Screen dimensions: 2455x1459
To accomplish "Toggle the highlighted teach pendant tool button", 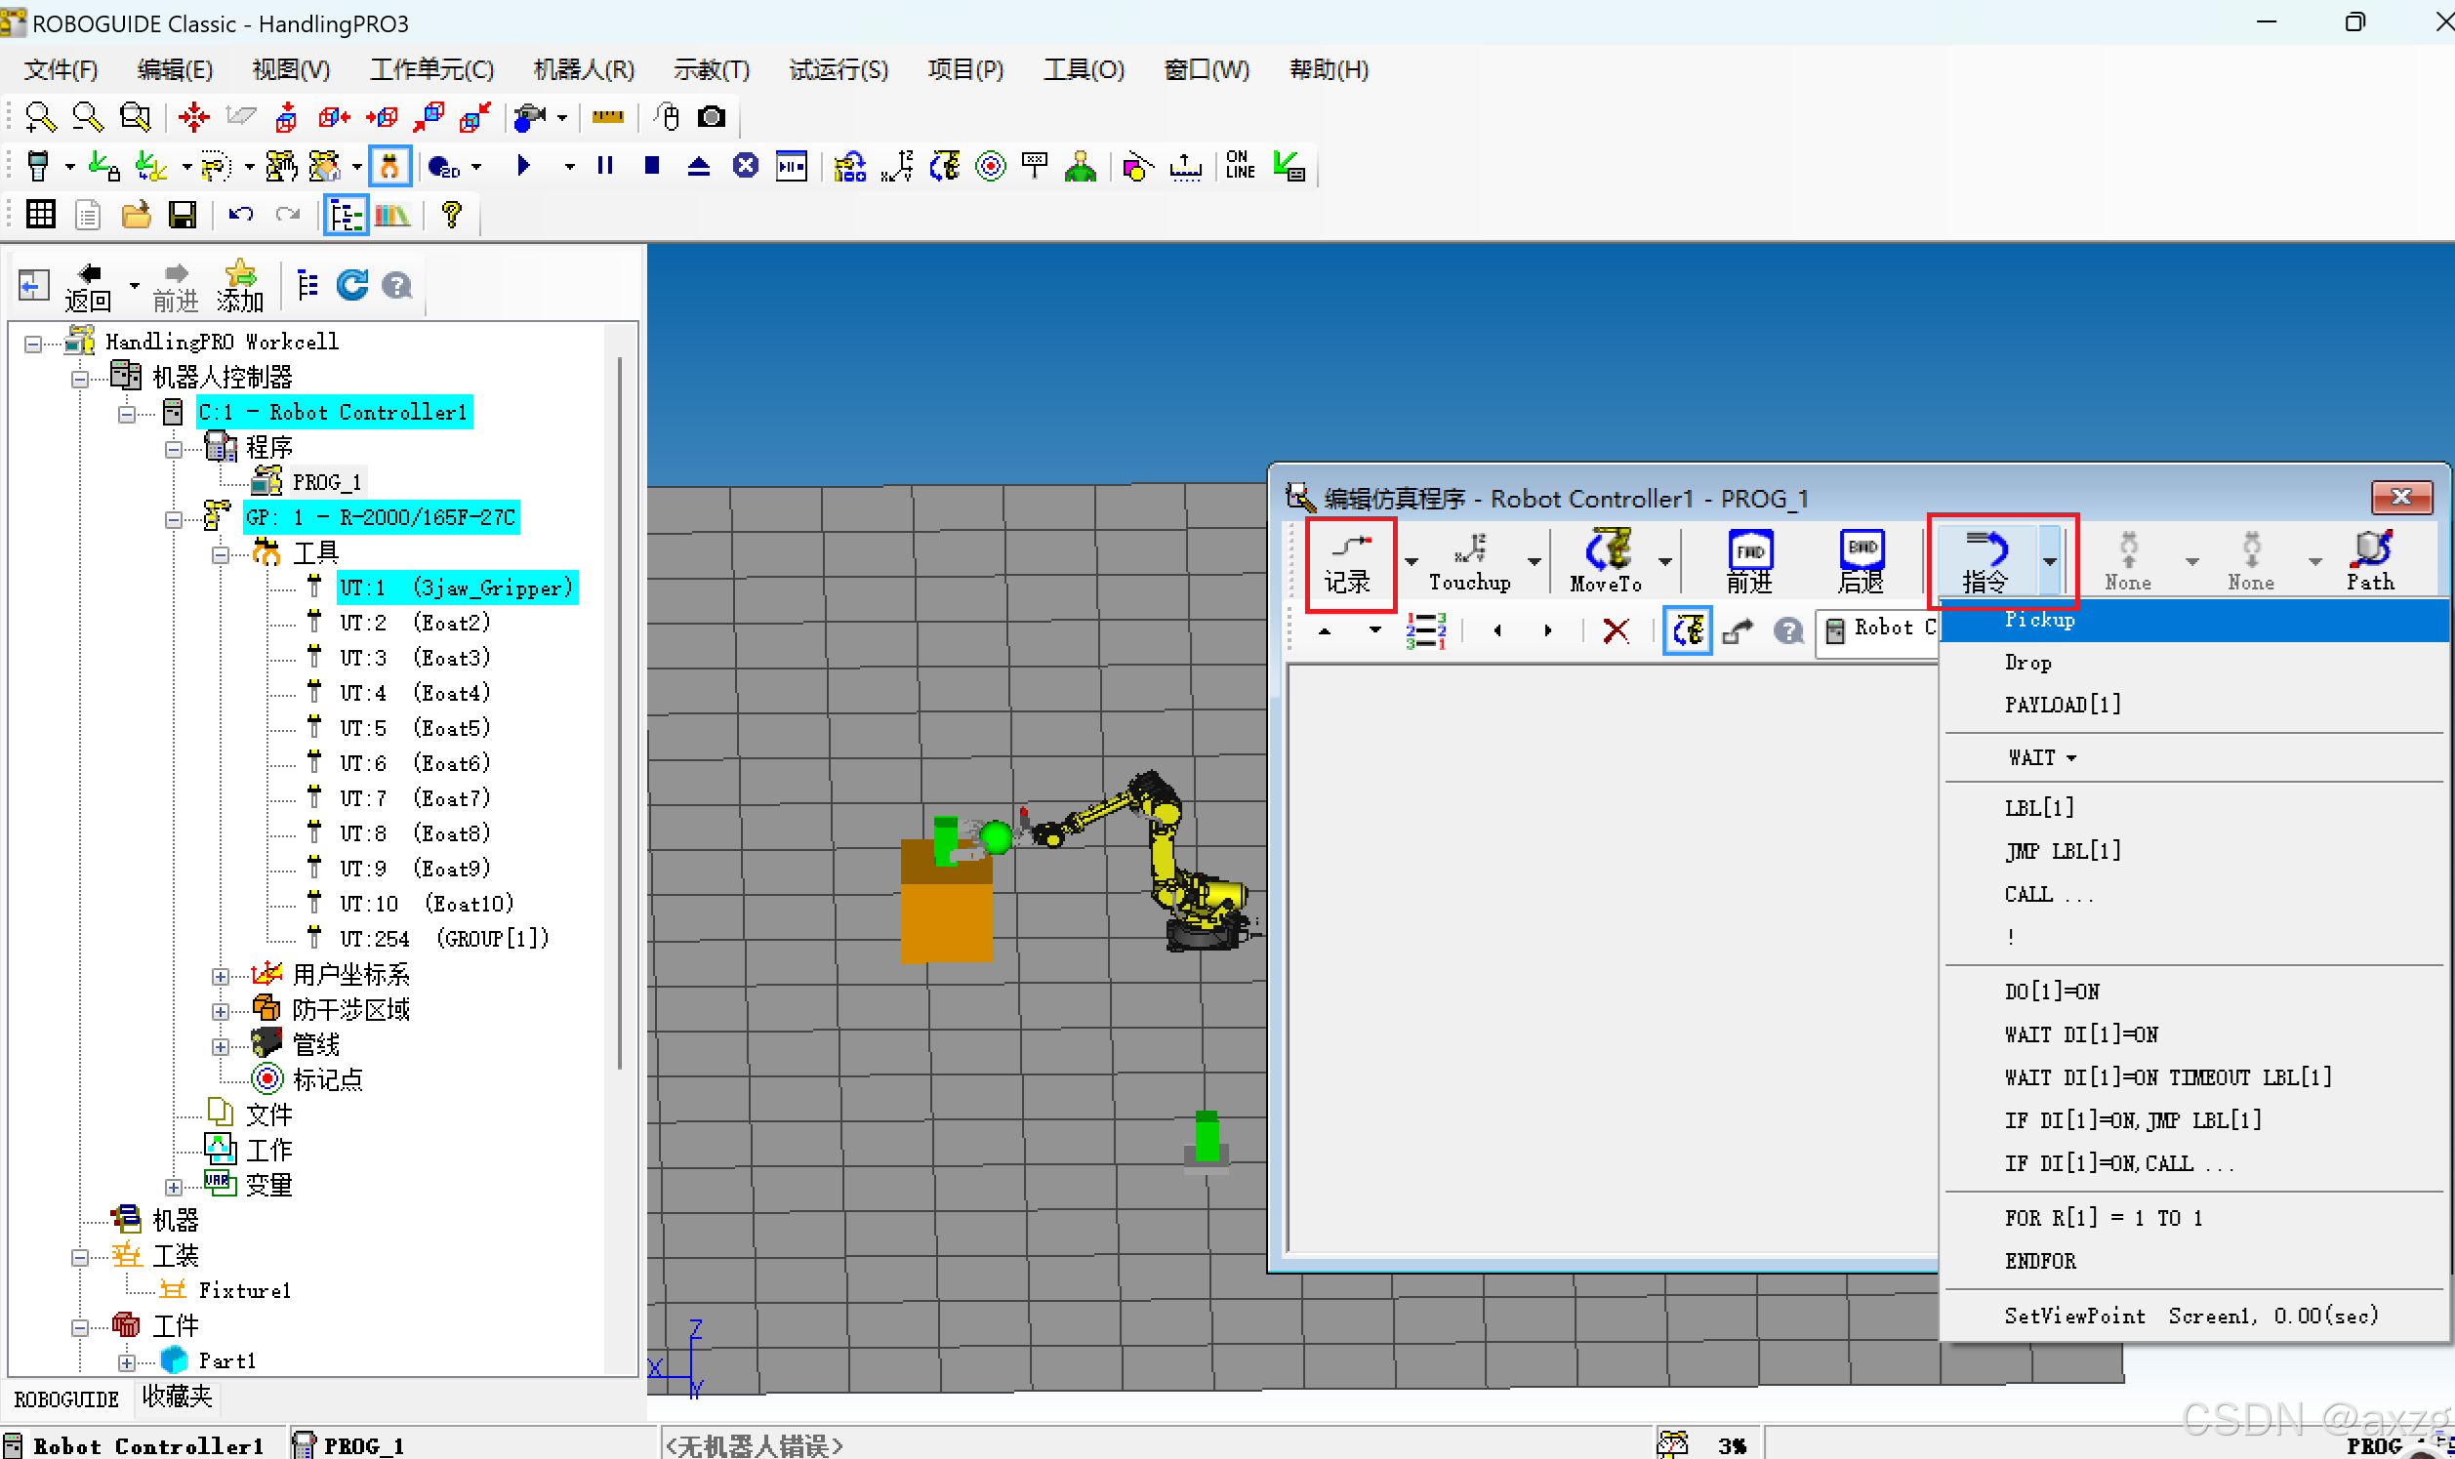I will 389,166.
